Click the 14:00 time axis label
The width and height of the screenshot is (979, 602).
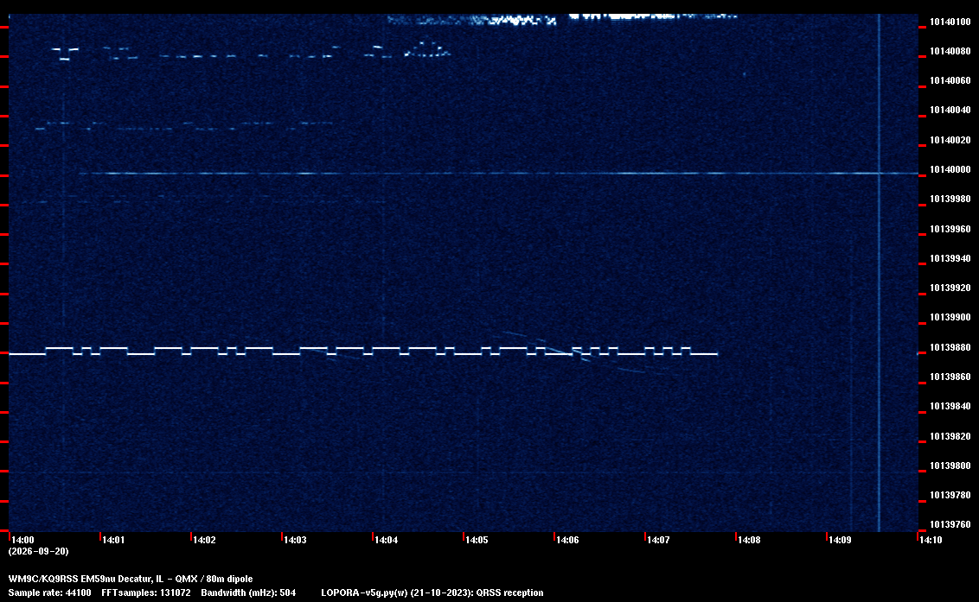[x=23, y=540]
